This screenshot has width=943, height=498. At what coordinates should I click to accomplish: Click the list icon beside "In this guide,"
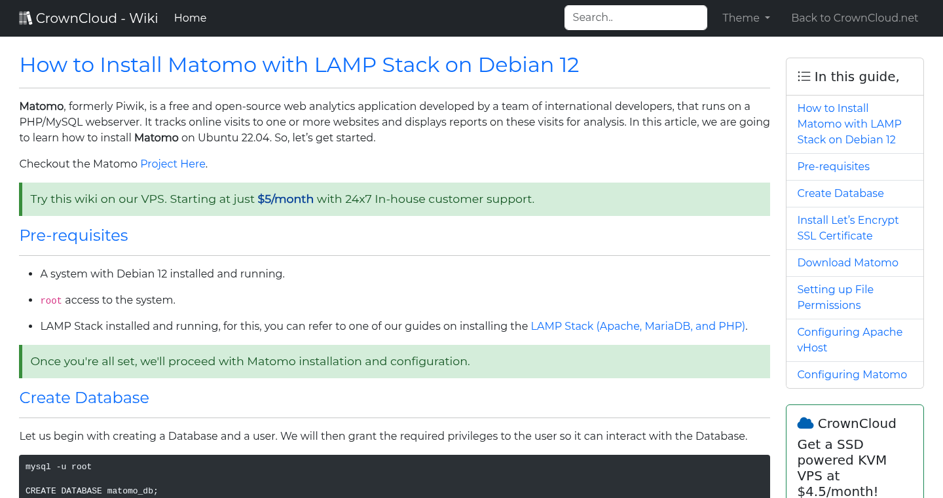[804, 76]
